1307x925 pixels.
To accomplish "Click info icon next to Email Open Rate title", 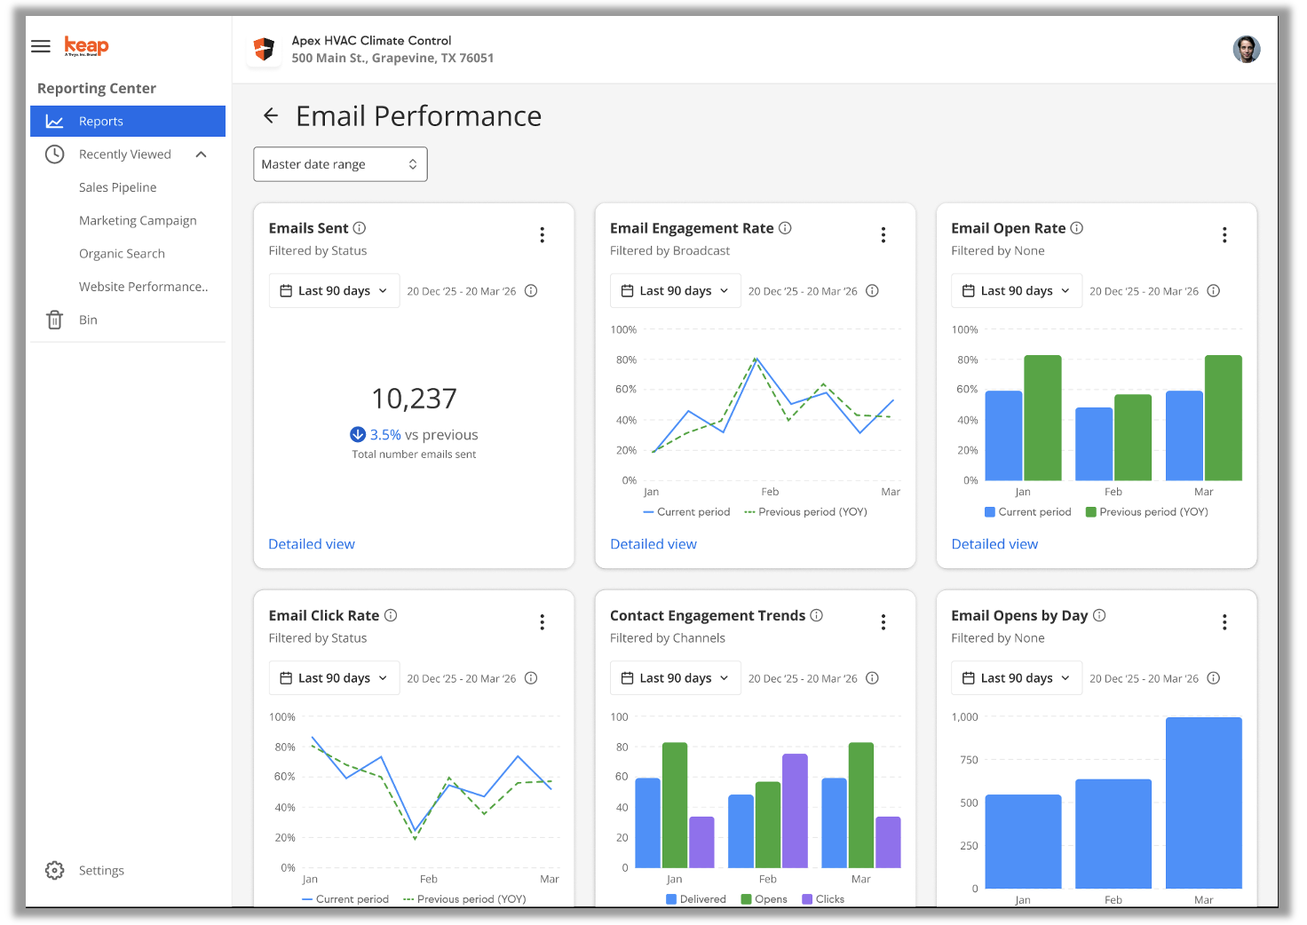I will point(1076,228).
